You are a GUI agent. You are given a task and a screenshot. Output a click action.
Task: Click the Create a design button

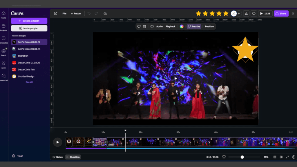(29, 21)
